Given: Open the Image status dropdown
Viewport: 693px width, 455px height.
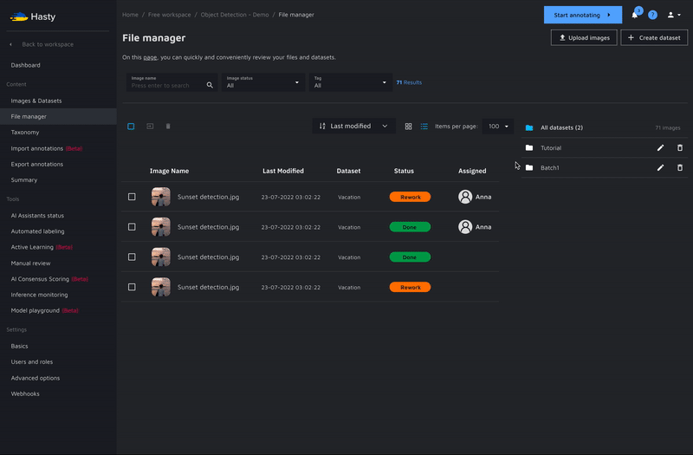Looking at the screenshot, I should point(263,82).
